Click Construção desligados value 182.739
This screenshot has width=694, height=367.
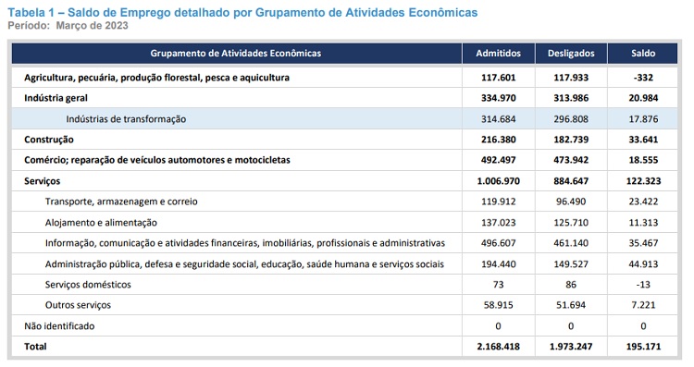[x=571, y=140]
